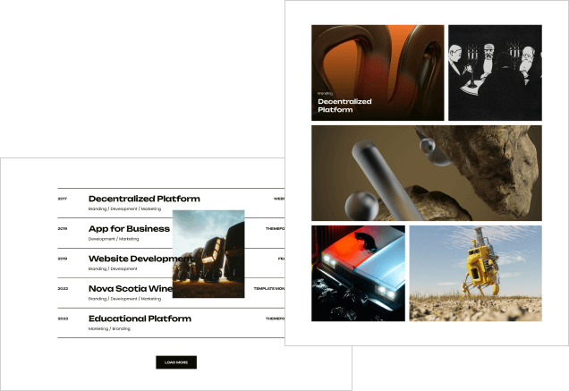Image resolution: width=569 pixels, height=391 pixels.
Task: Click Branding / Development tags under Website Development
Action: (113, 268)
